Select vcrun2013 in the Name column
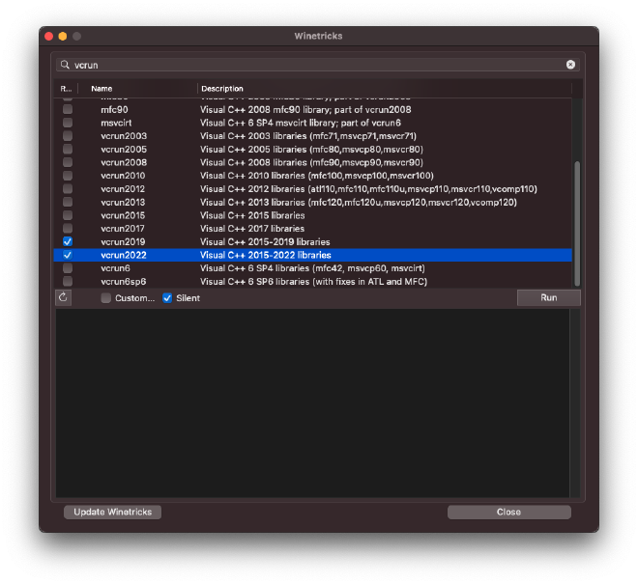The height and width of the screenshot is (584, 638). 123,202
